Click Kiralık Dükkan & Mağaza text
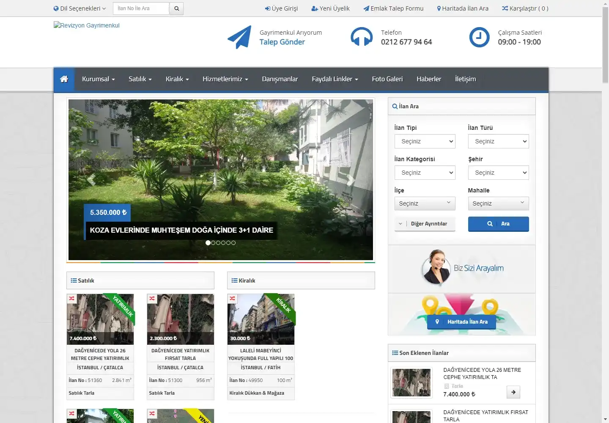Image resolution: width=609 pixels, height=423 pixels. (257, 393)
